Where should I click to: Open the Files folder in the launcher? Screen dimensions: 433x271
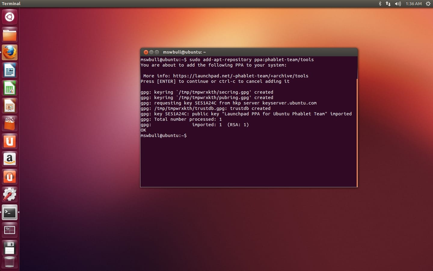point(10,35)
